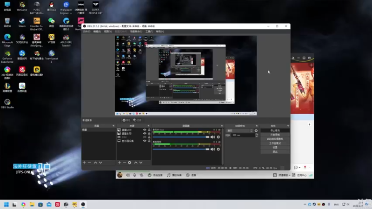
Task: Click Filters button above Sources panel
Action: (x=137, y=120)
